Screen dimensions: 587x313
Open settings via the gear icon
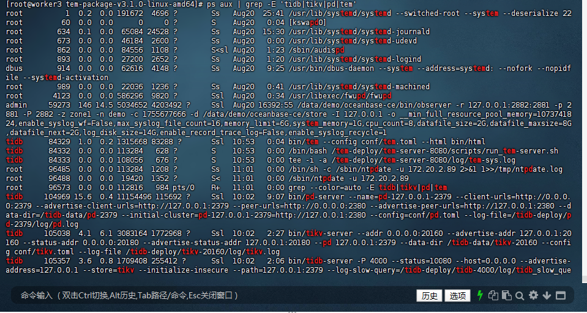point(533,295)
